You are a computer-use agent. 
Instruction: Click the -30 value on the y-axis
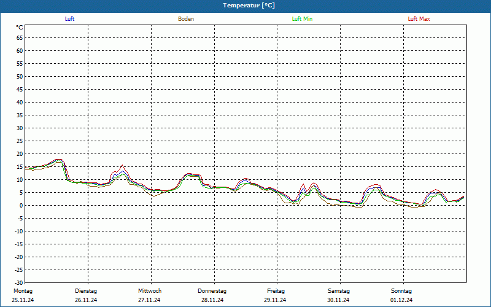[x=19, y=283]
